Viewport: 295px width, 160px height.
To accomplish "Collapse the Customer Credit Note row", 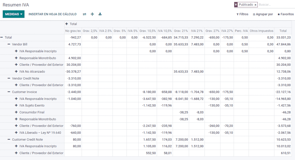I will (x=27, y=140).
